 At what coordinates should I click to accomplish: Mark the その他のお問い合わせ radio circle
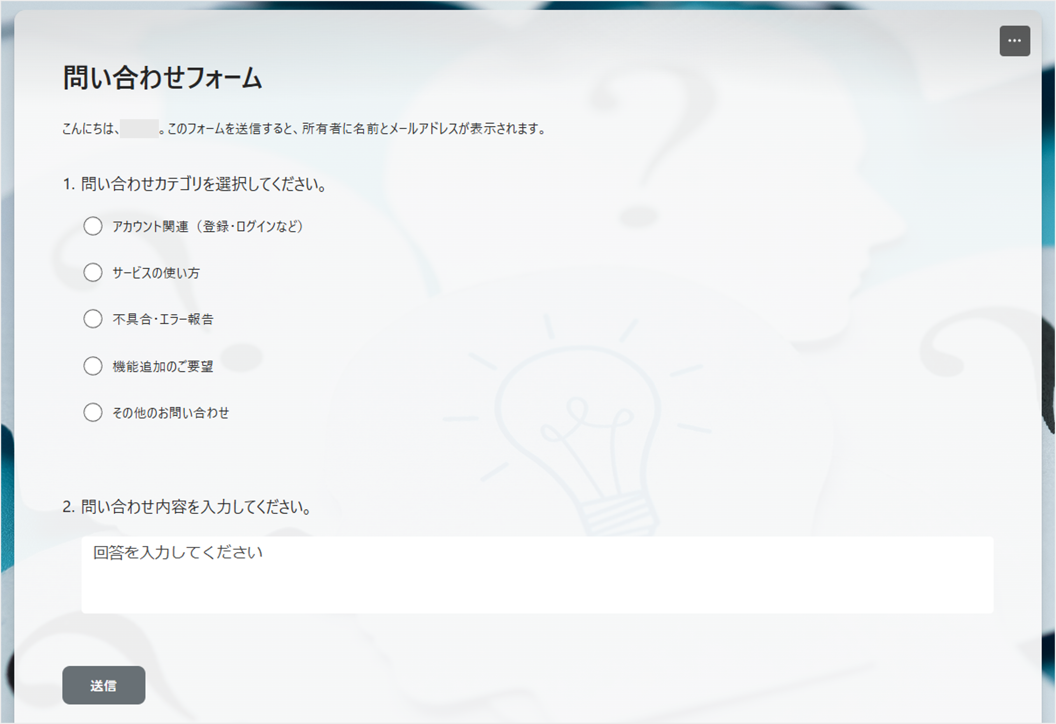tap(93, 412)
